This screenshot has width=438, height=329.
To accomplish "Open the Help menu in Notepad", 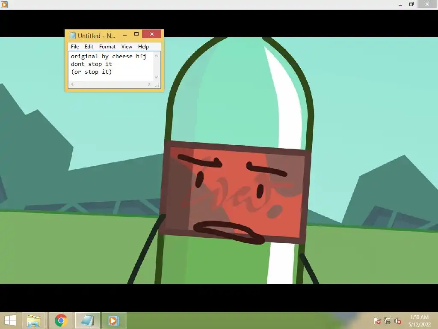I will [143, 47].
